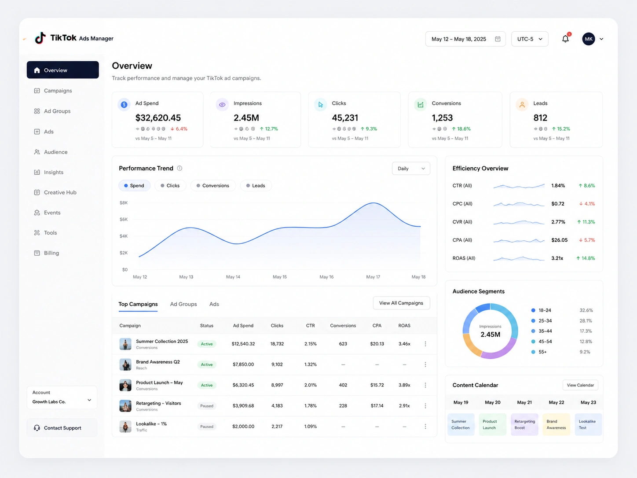Switch to the Ads table tab

[214, 304]
